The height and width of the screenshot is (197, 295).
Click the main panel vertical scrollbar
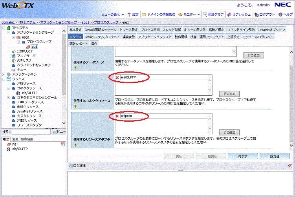coord(291,98)
